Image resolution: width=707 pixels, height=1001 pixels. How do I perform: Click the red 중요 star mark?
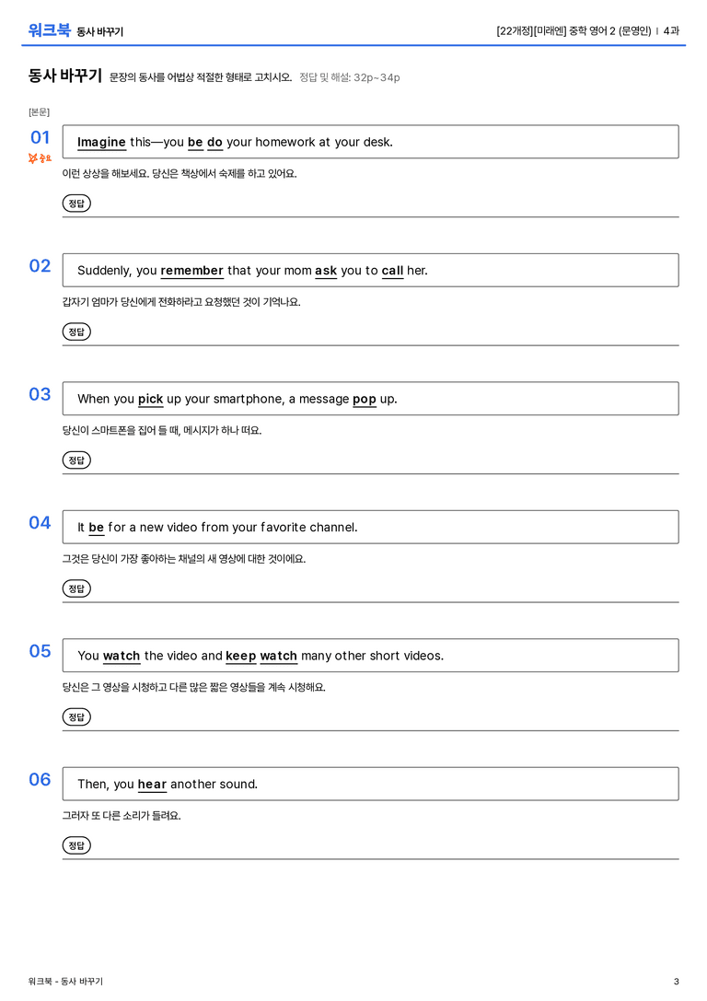pos(40,157)
